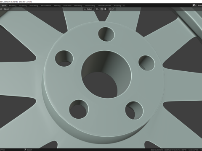Switch to the Shading workspace

click(57, 6)
